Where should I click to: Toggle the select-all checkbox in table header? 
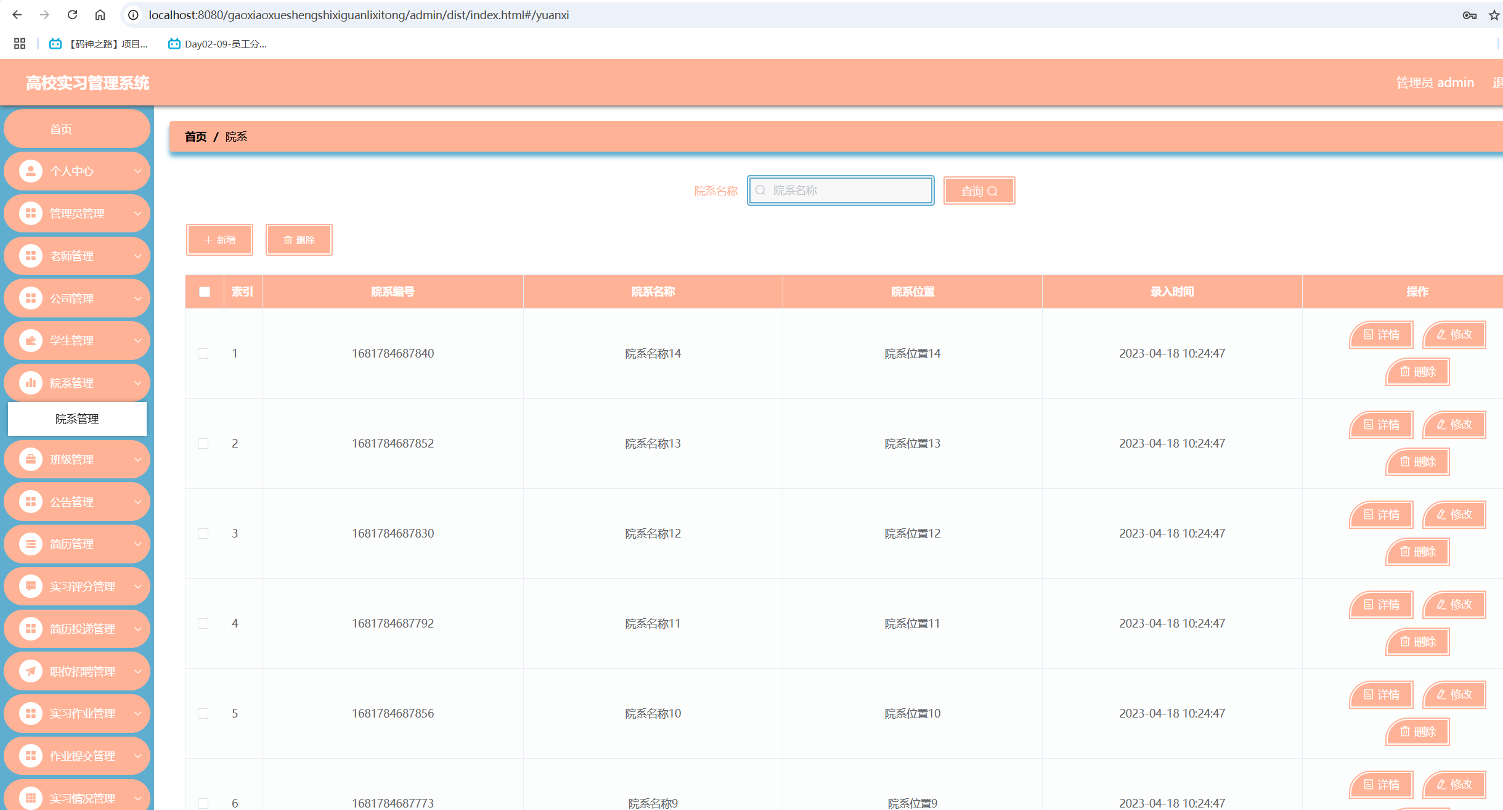[x=205, y=292]
